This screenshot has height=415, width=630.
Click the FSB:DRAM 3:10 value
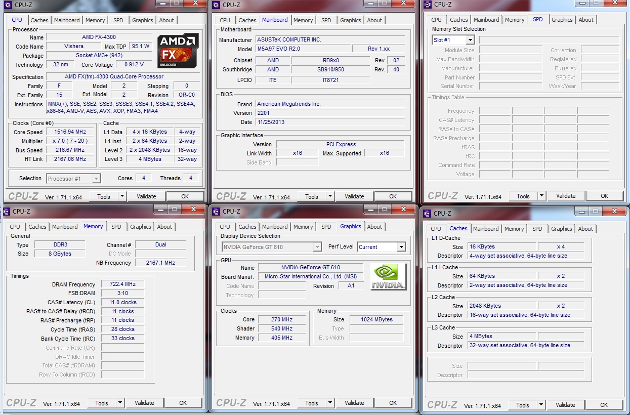point(122,293)
